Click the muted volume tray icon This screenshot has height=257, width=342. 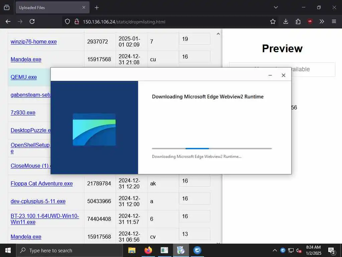(x=299, y=250)
